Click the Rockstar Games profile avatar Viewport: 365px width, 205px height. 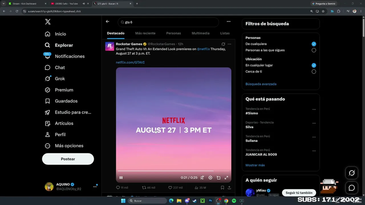coord(109,46)
